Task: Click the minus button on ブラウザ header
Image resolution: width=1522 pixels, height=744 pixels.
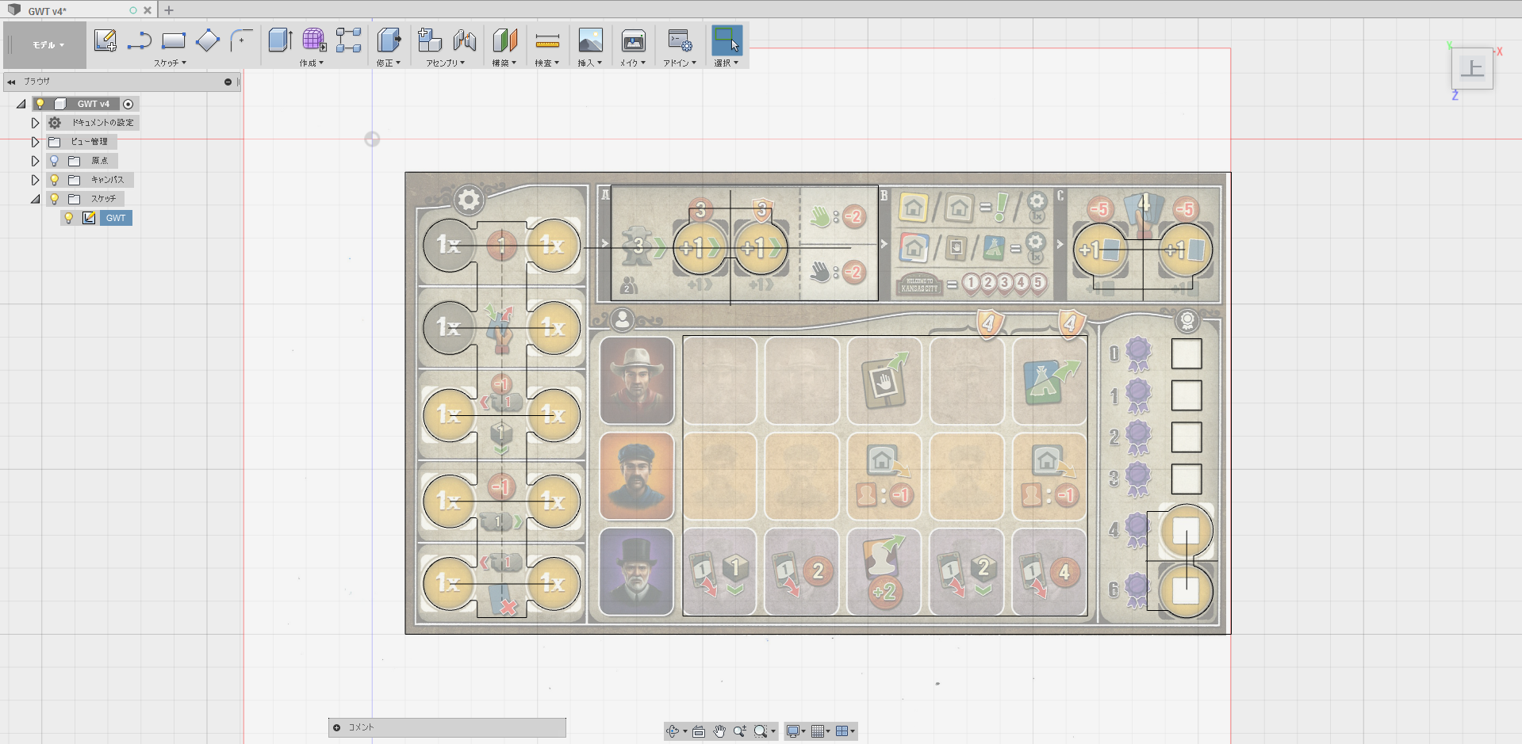Action: 228,82
